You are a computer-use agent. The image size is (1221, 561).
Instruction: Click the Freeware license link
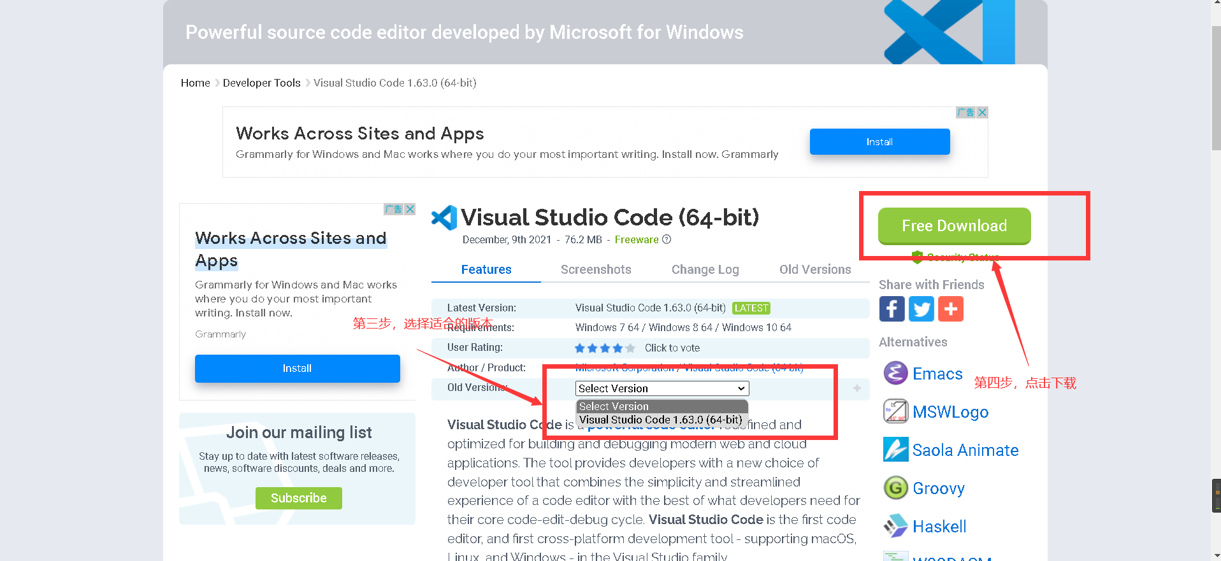[x=637, y=239]
